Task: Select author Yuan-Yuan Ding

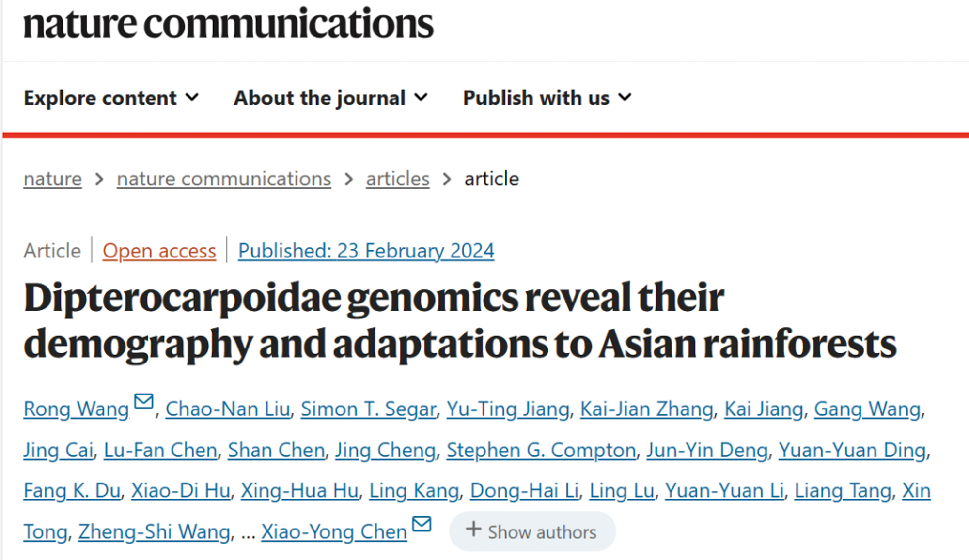Action: 852,451
